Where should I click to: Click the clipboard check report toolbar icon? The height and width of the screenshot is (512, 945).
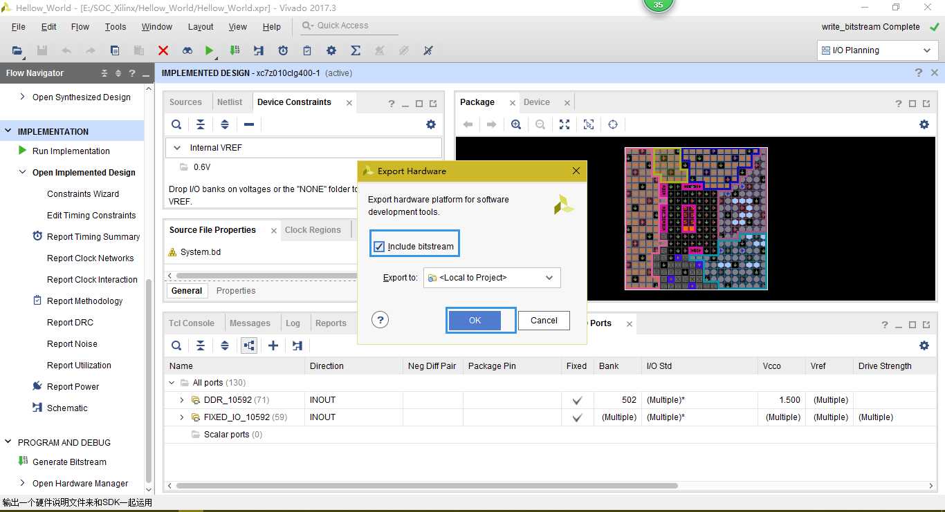tap(307, 50)
